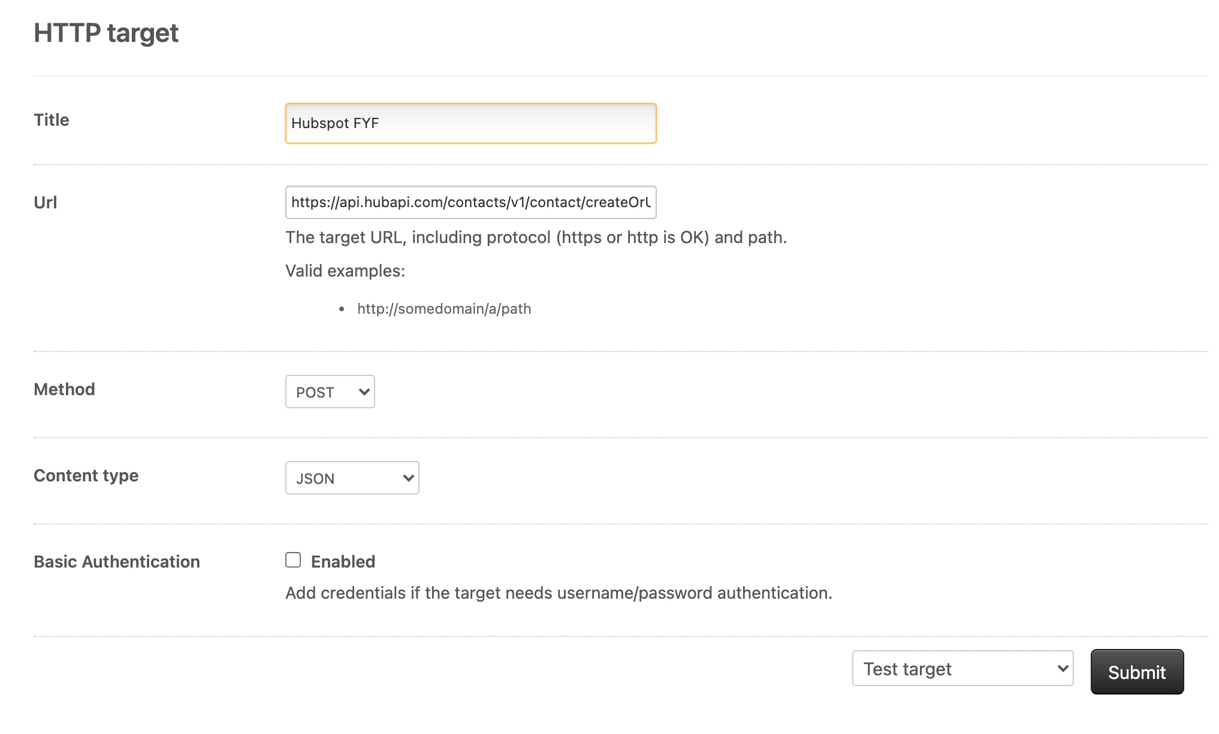
Task: Click the Title input field
Action: (x=470, y=123)
